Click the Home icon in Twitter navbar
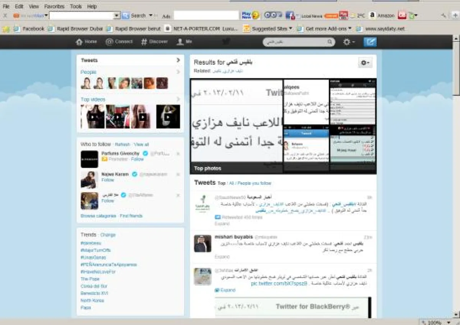The image size is (460, 325). coord(86,42)
